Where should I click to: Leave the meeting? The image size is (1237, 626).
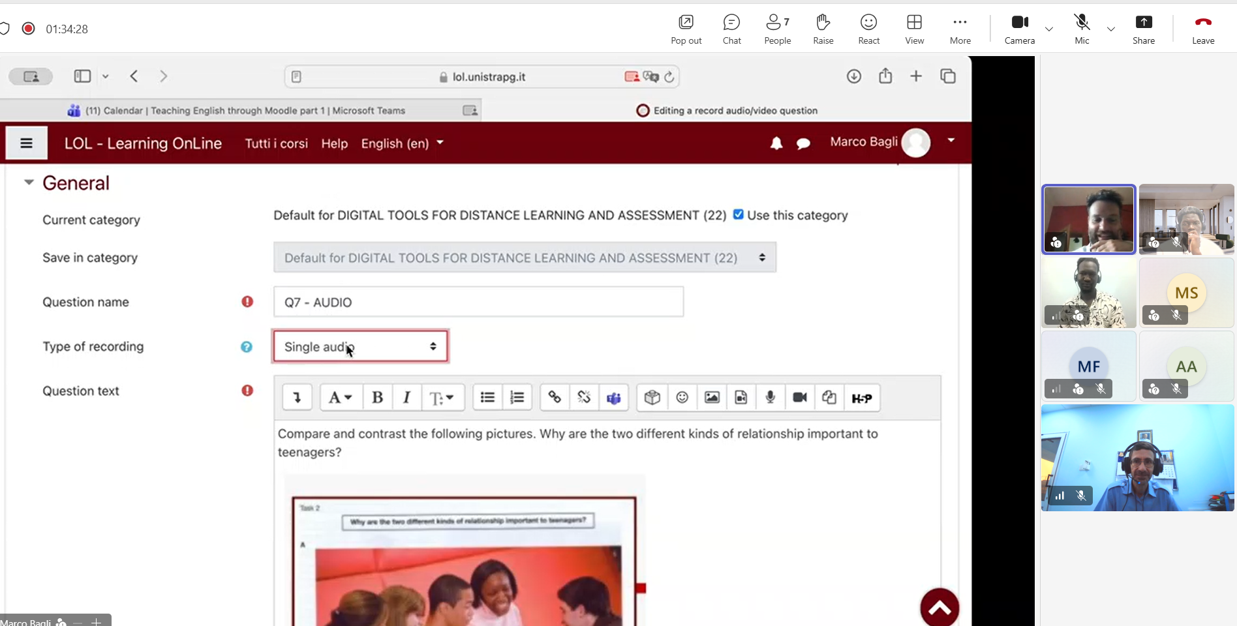(1203, 29)
